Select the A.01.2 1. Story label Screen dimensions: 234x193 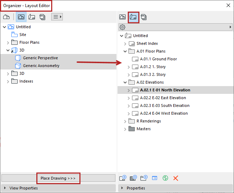[x=153, y=67]
